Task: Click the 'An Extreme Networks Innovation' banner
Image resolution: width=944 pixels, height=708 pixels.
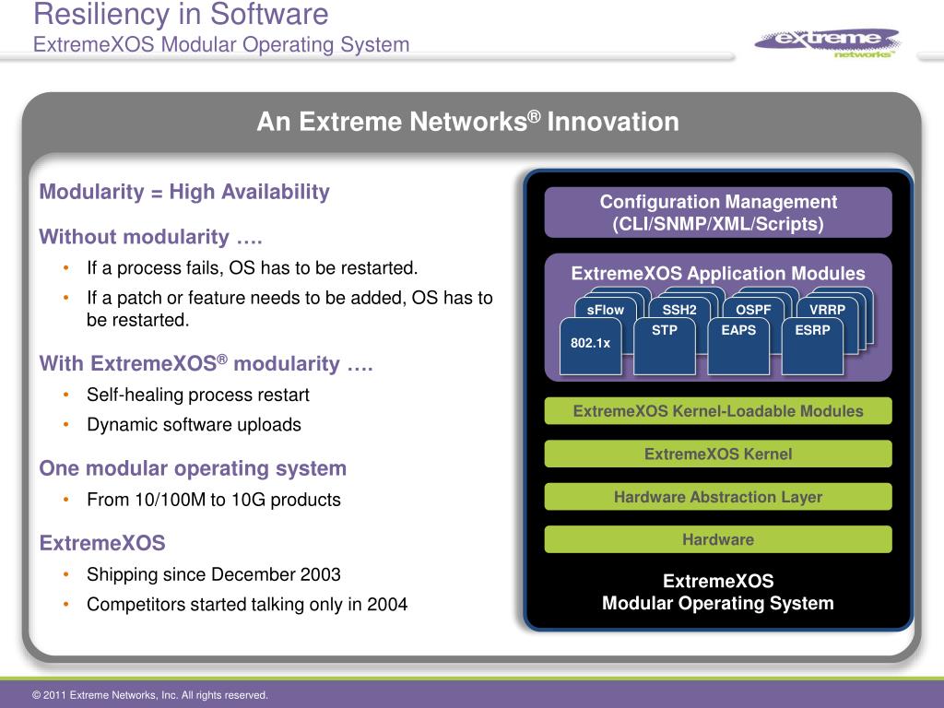Action: tap(467, 122)
